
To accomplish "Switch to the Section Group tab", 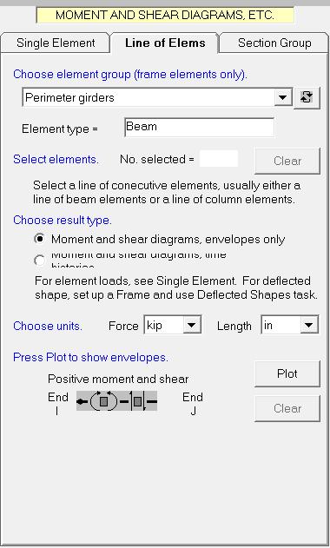I will [274, 43].
